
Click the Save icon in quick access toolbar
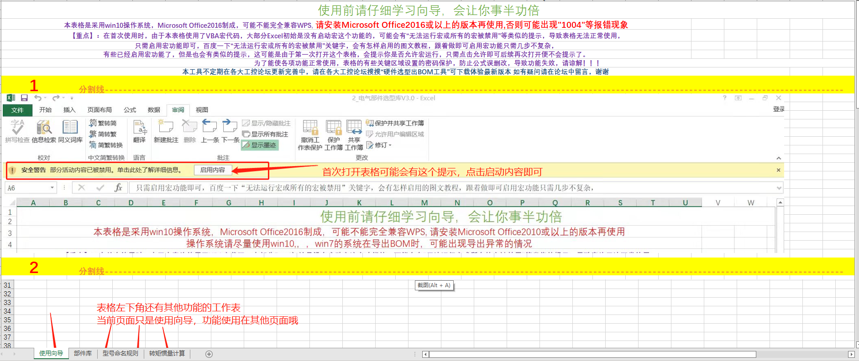pyautogui.click(x=24, y=98)
